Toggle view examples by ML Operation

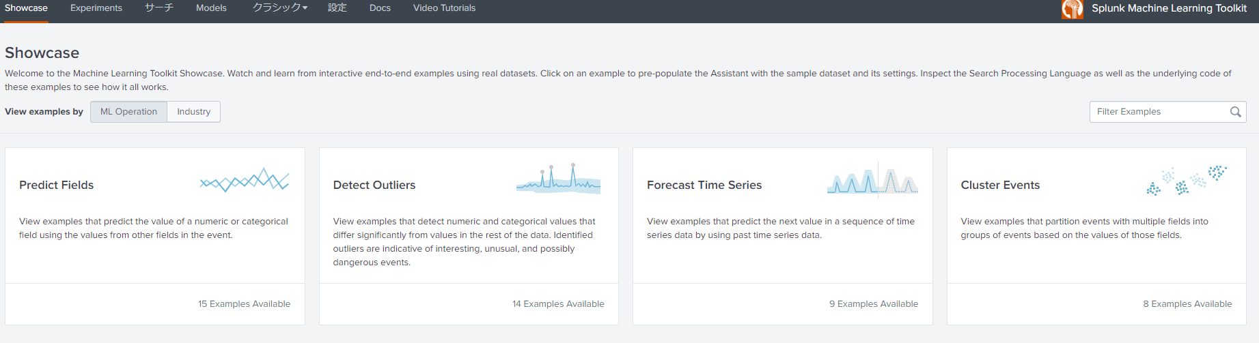[x=128, y=112]
